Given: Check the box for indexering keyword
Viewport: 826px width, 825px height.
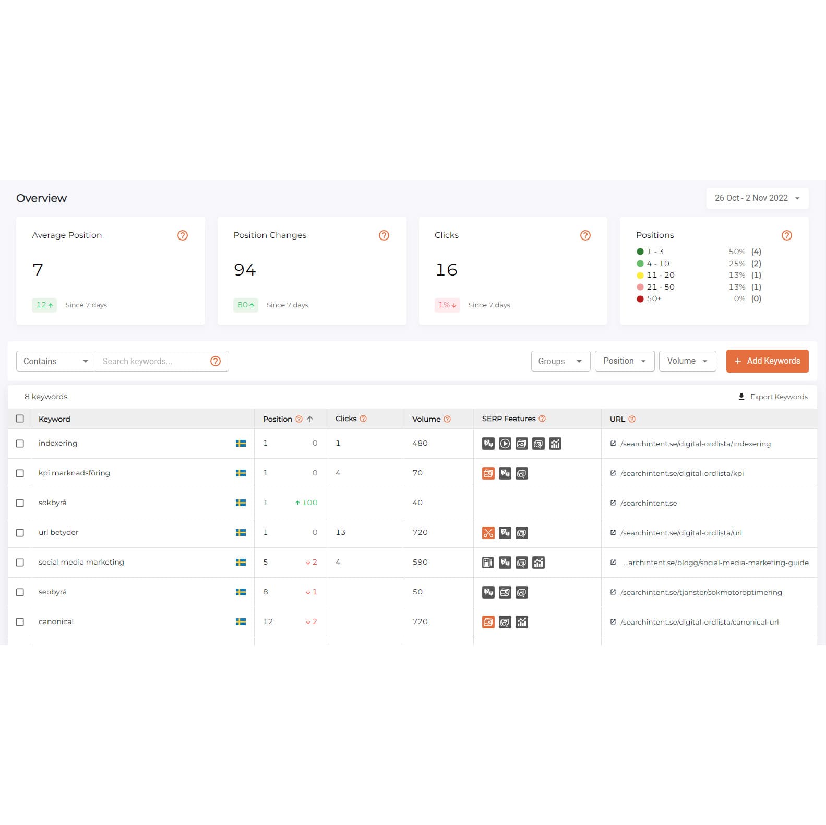Looking at the screenshot, I should tap(20, 444).
